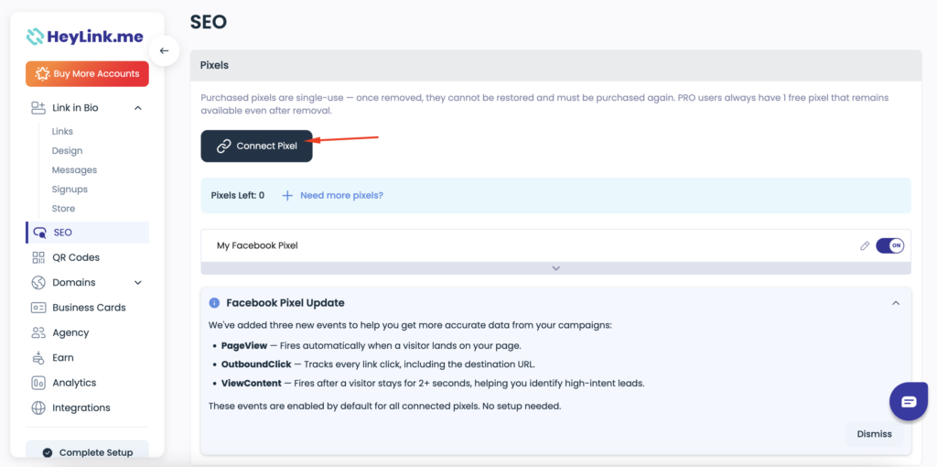The width and height of the screenshot is (937, 467).
Task: Collapse the Link in Bio chevron
Action: click(x=138, y=108)
